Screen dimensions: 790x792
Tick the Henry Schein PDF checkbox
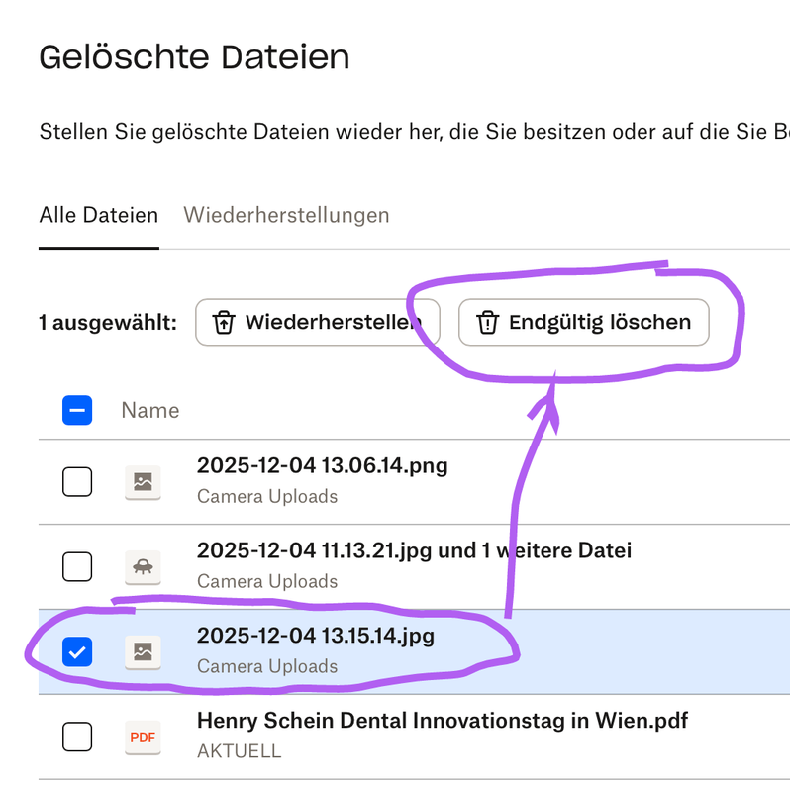[x=77, y=737]
